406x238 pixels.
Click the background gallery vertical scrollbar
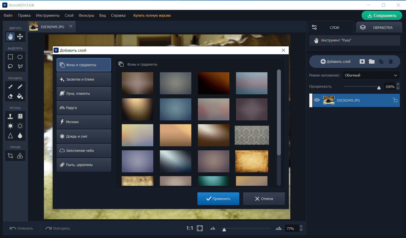[279, 112]
